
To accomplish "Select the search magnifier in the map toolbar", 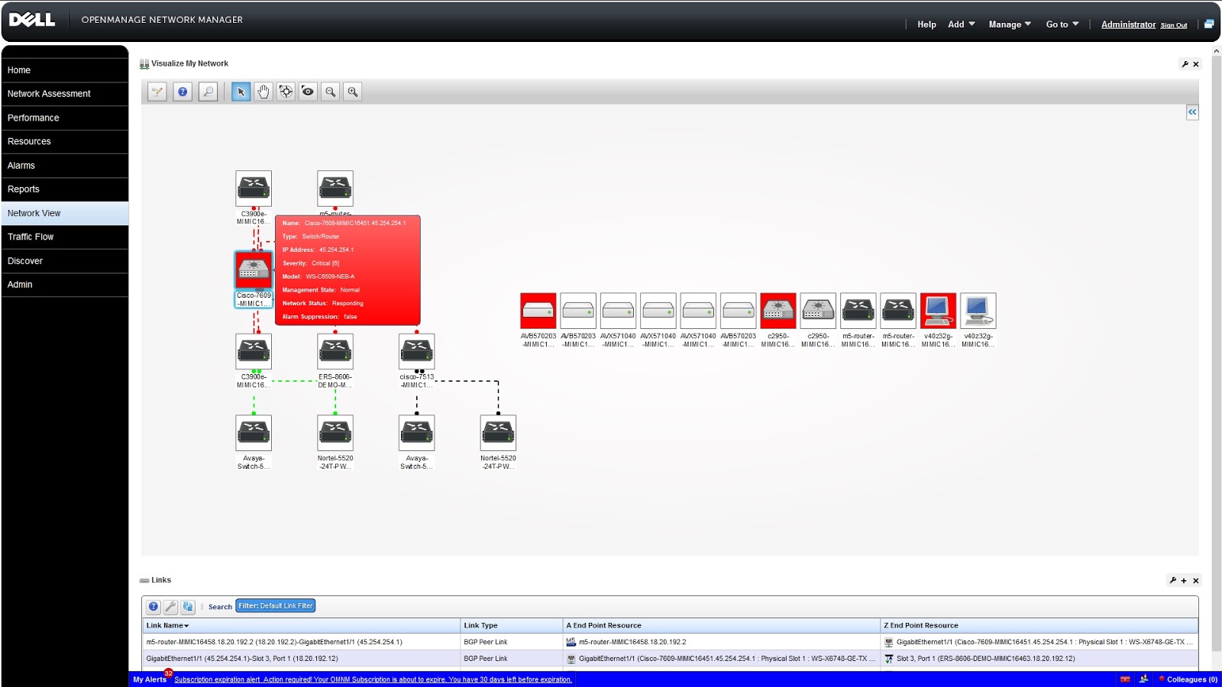I will pos(208,92).
